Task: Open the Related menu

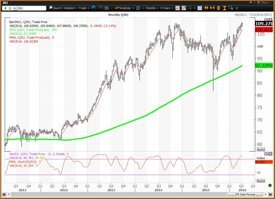Action: [x=70, y=8]
